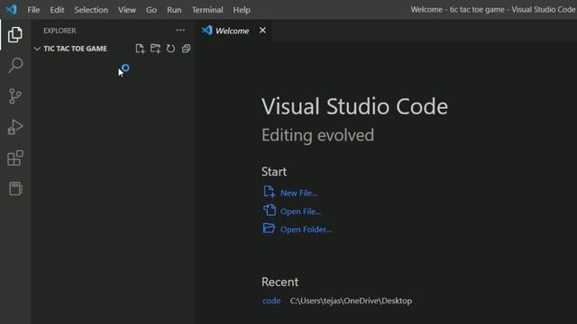This screenshot has height=324, width=577.
Task: Open Run and Debug view
Action: pos(15,127)
